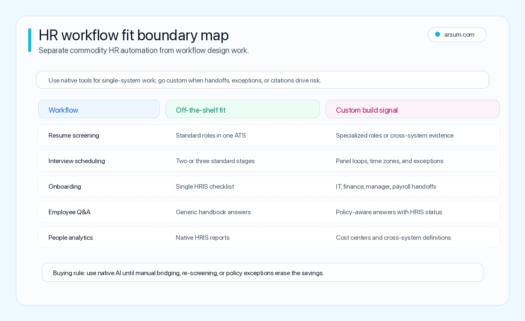Click the 'Employee Q&A' cell
Screen dimensions: 525x321
pos(70,212)
